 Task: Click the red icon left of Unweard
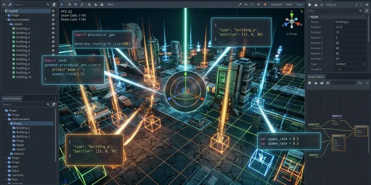(x=265, y=5)
